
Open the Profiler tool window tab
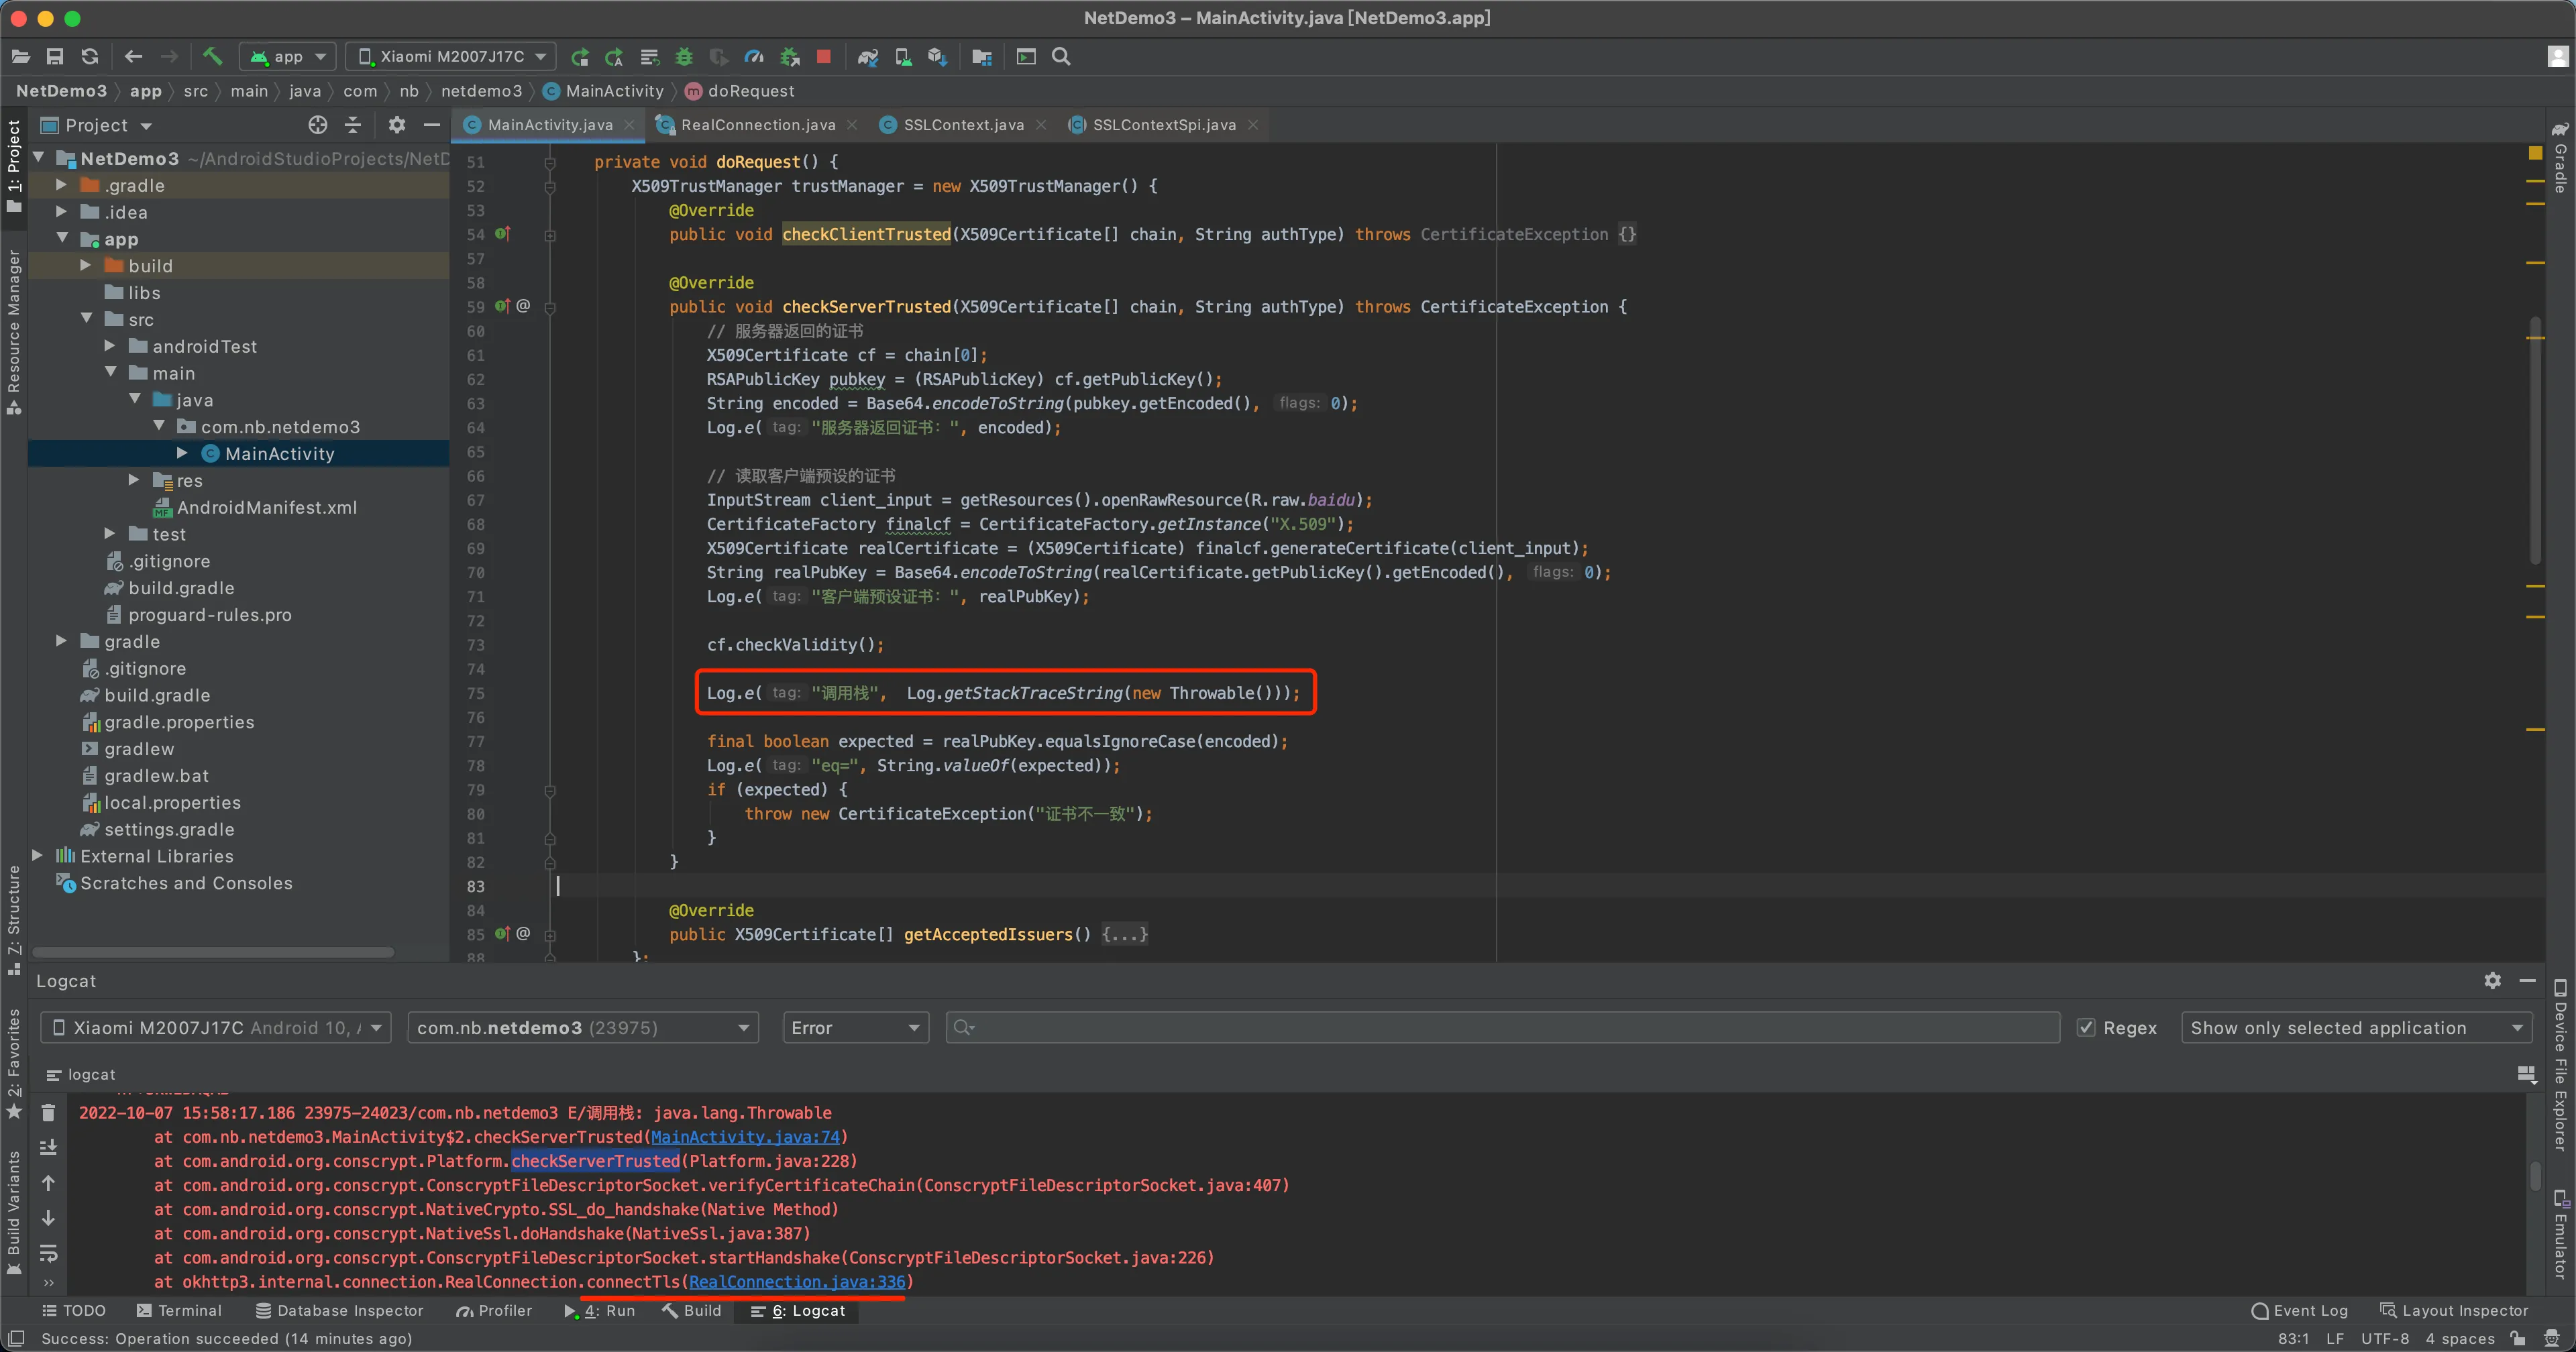coord(494,1311)
